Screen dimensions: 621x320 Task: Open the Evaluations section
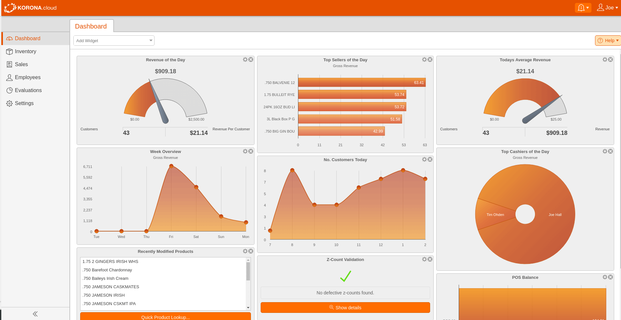point(28,90)
